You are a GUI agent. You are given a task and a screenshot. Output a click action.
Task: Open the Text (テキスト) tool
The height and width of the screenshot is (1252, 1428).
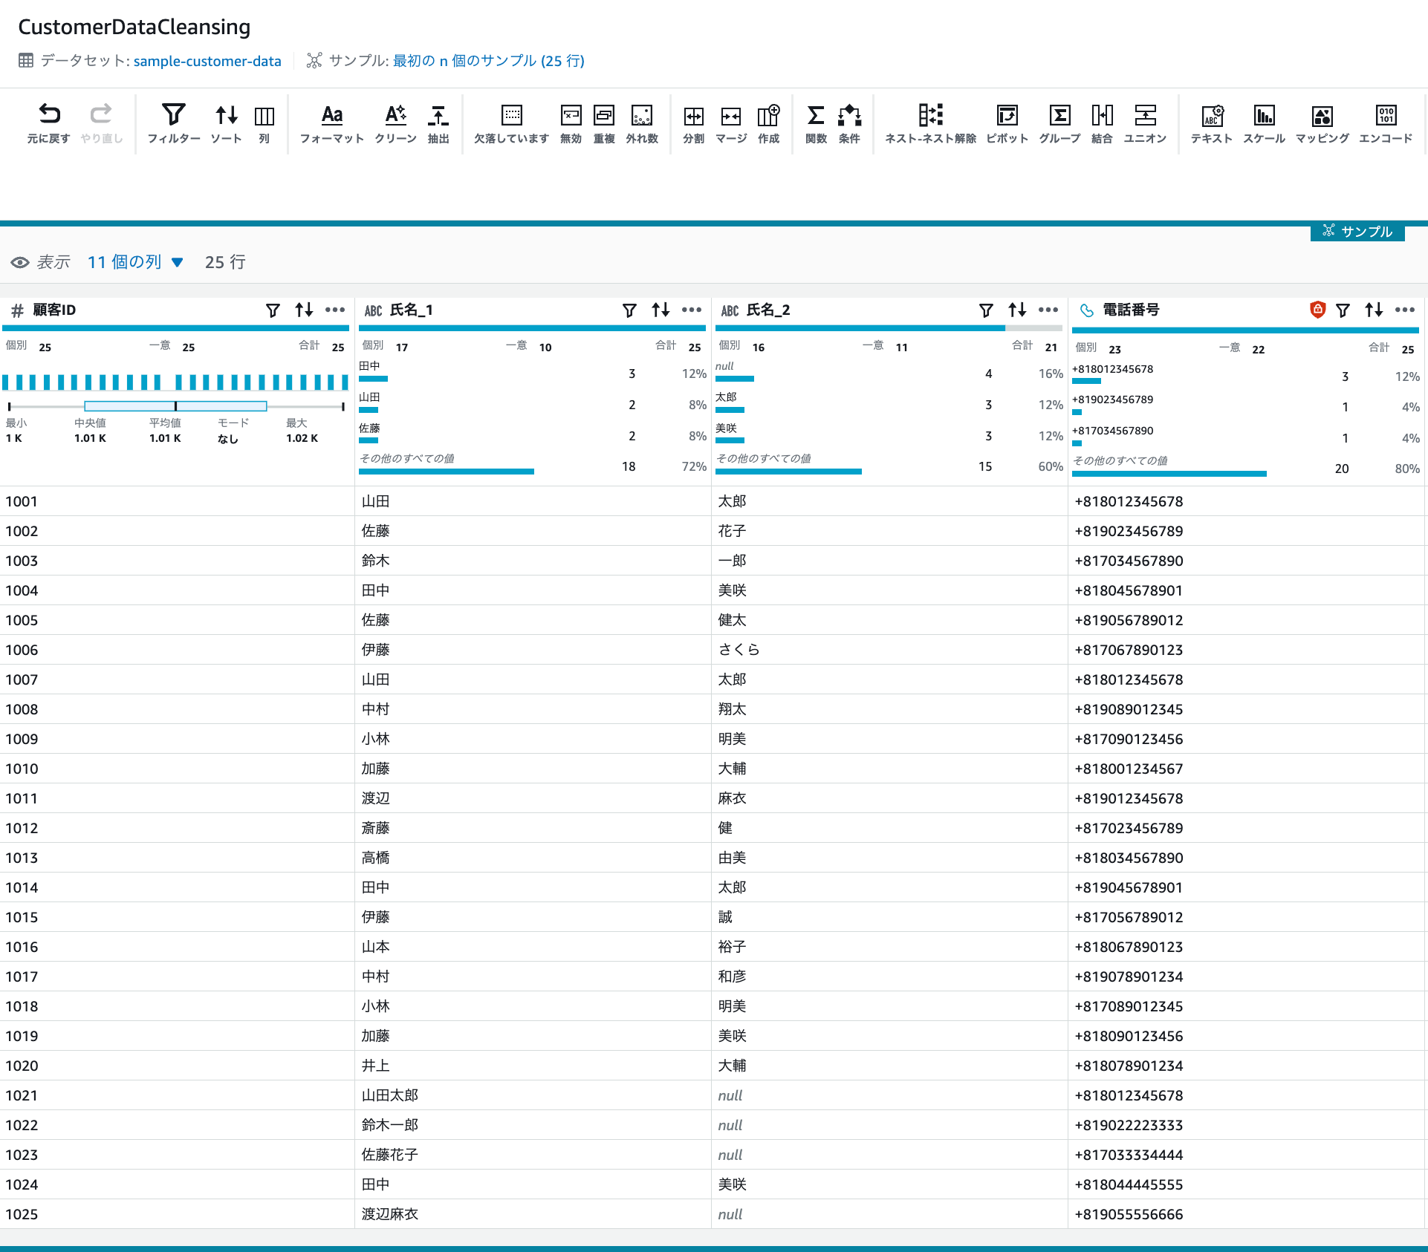(1212, 123)
